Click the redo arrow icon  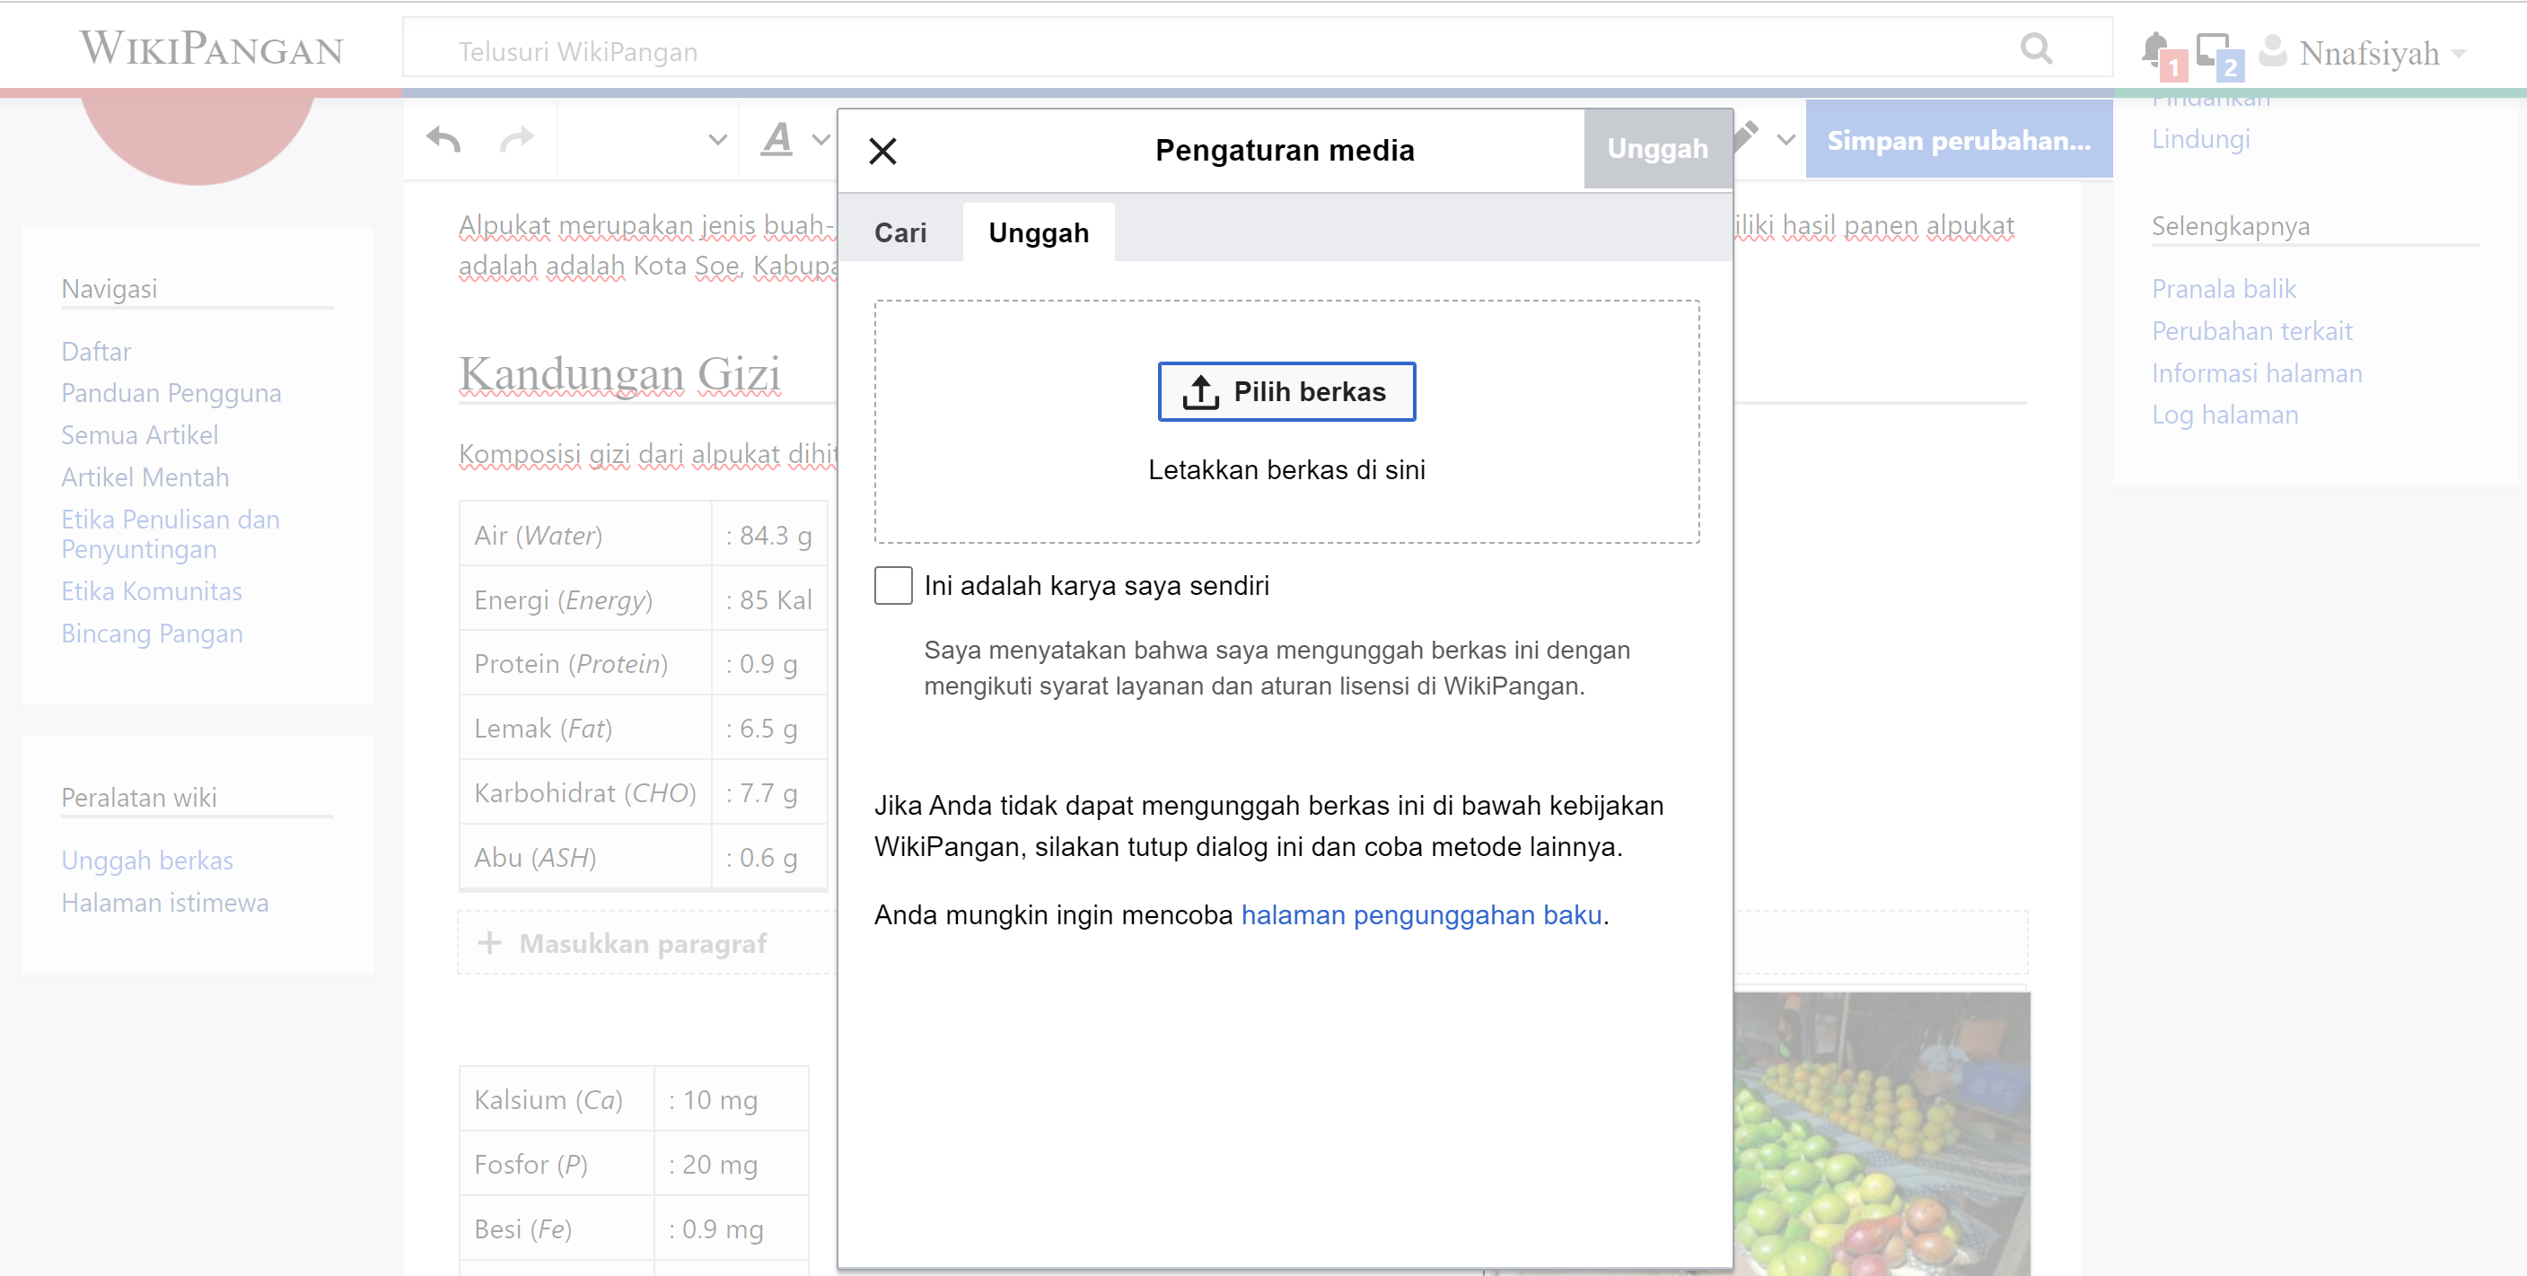coord(516,140)
